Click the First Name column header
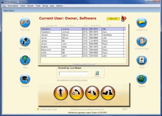The width and height of the screenshot is (162, 116). 70,25
